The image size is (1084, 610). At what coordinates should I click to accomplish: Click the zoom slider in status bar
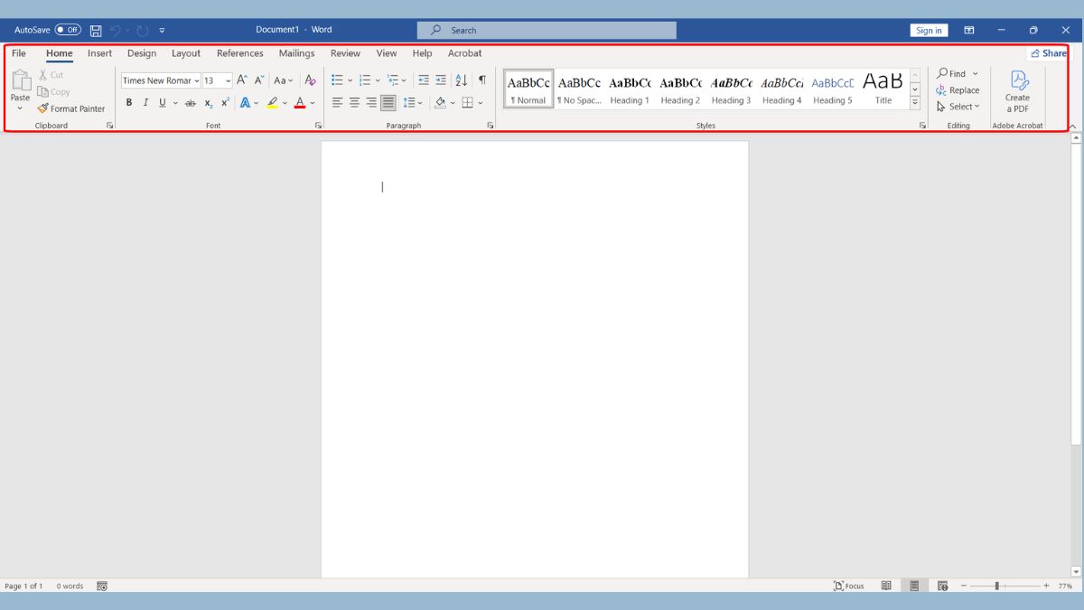point(997,586)
